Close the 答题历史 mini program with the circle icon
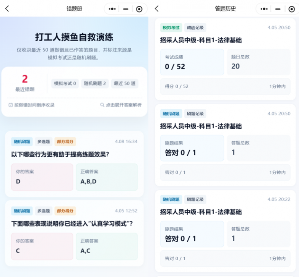Screen dimensions: 299x277 292,9
